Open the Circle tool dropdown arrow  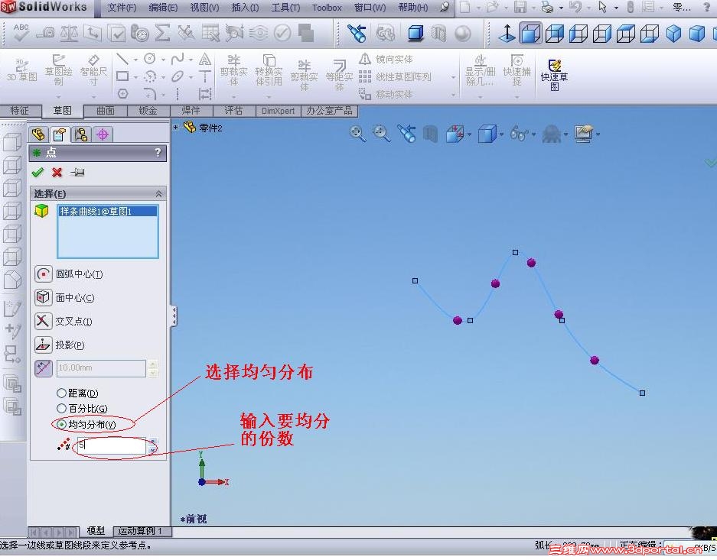click(163, 60)
